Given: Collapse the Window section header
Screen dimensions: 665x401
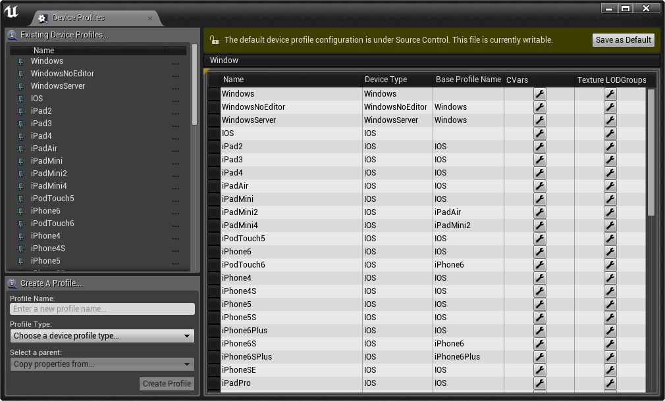Looking at the screenshot, I should coord(224,60).
